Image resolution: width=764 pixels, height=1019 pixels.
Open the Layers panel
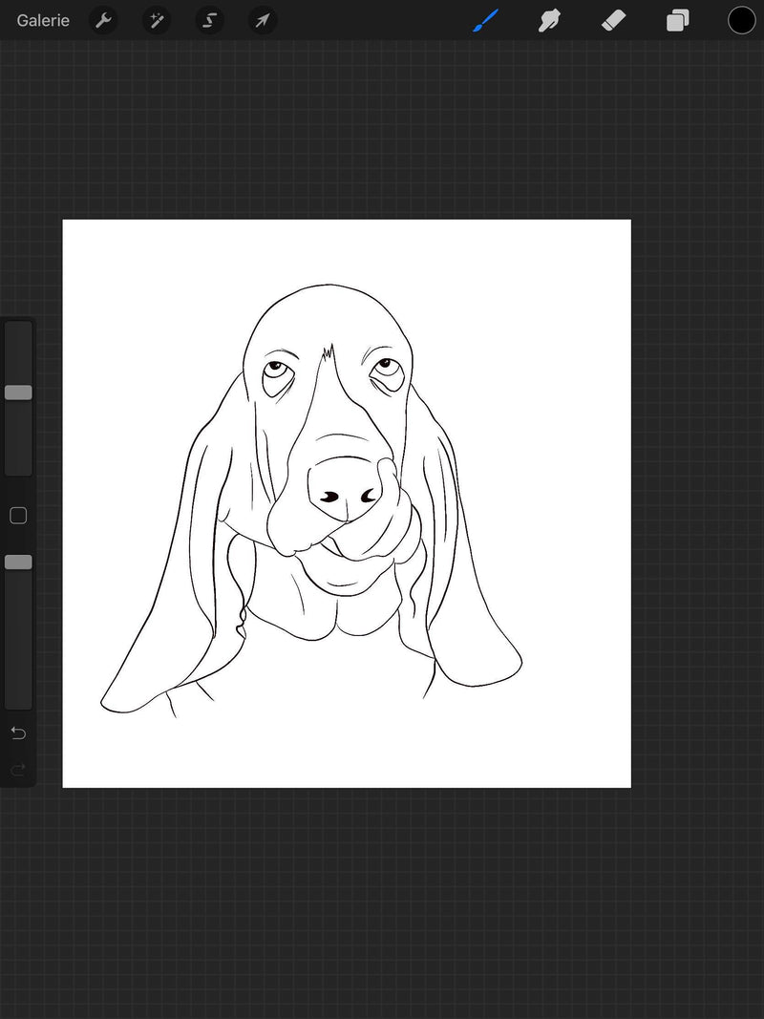(678, 20)
